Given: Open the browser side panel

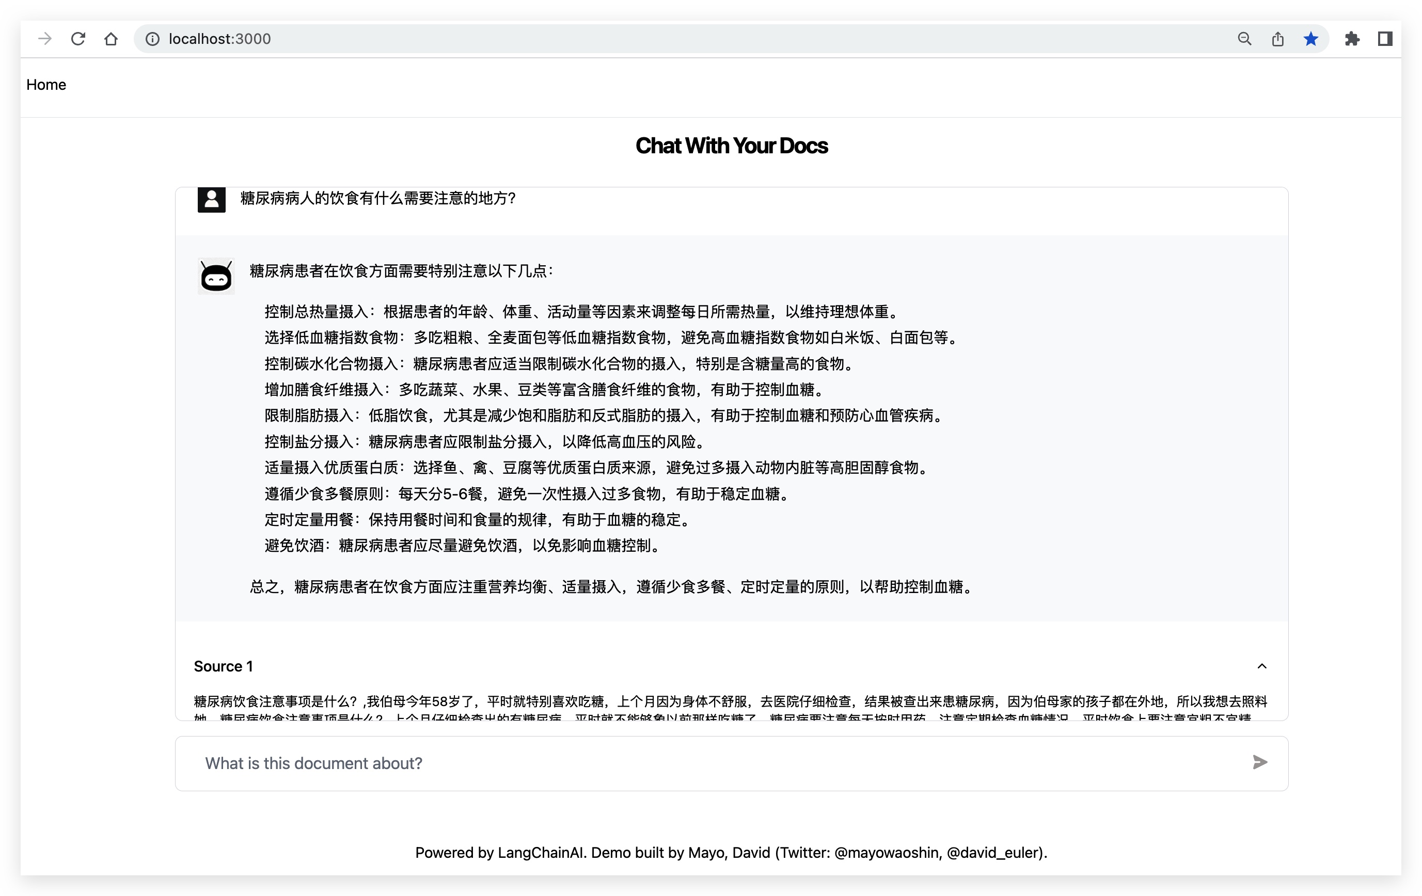Looking at the screenshot, I should (x=1385, y=39).
